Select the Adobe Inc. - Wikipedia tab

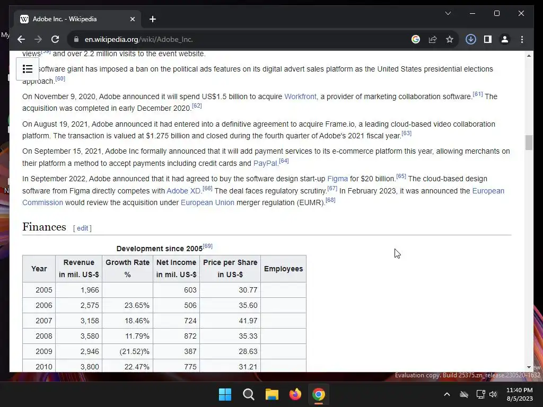coord(77,19)
